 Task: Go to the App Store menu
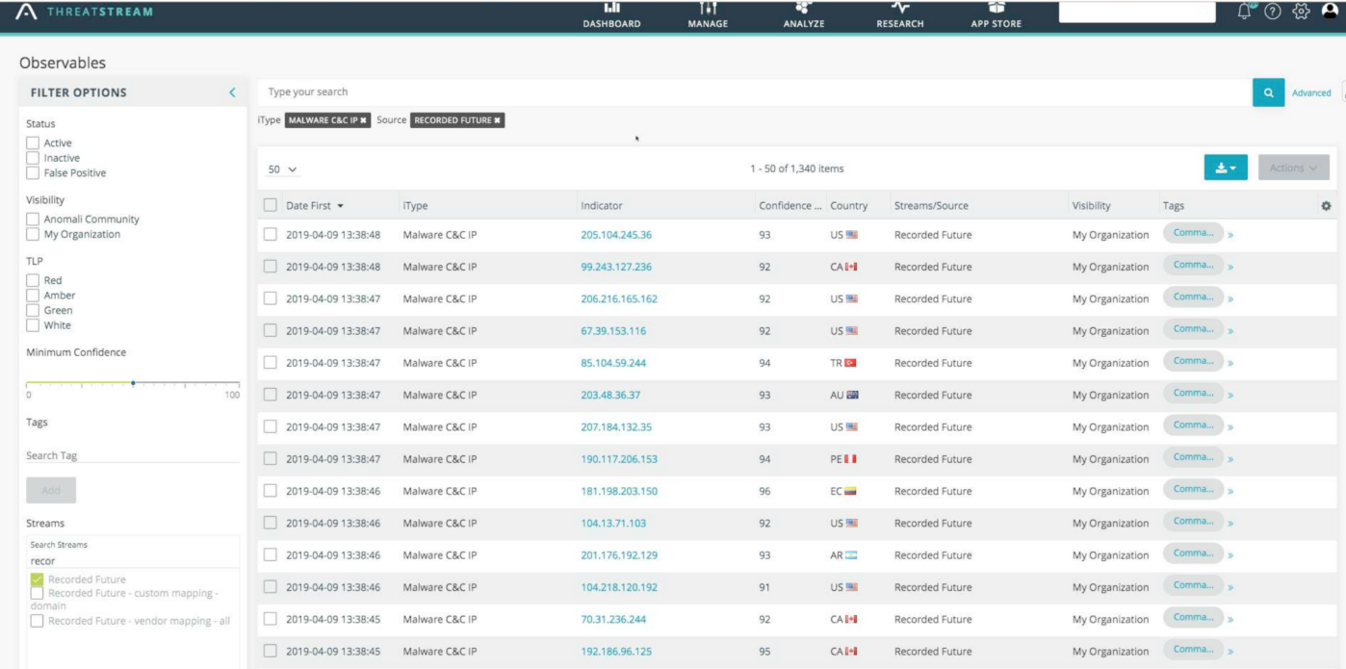(996, 15)
